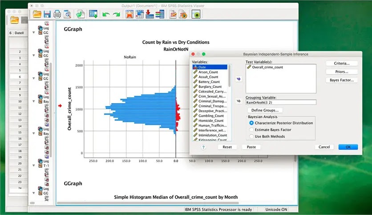Select Overall_crime_count in Test Variable(s) list
Image resolution: width=372 pixels, height=215 pixels.
tap(267, 67)
